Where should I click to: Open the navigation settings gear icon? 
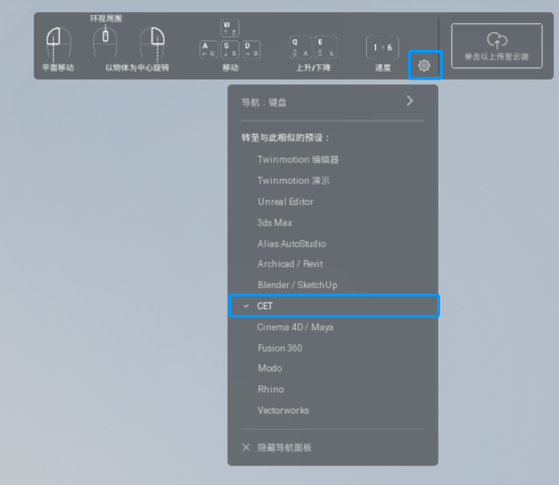424,66
